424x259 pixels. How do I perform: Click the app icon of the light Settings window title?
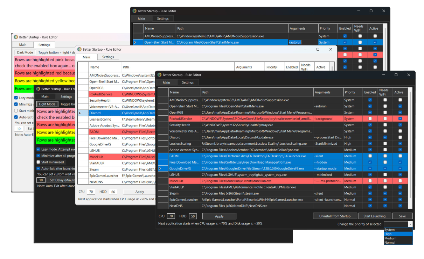(15, 37)
